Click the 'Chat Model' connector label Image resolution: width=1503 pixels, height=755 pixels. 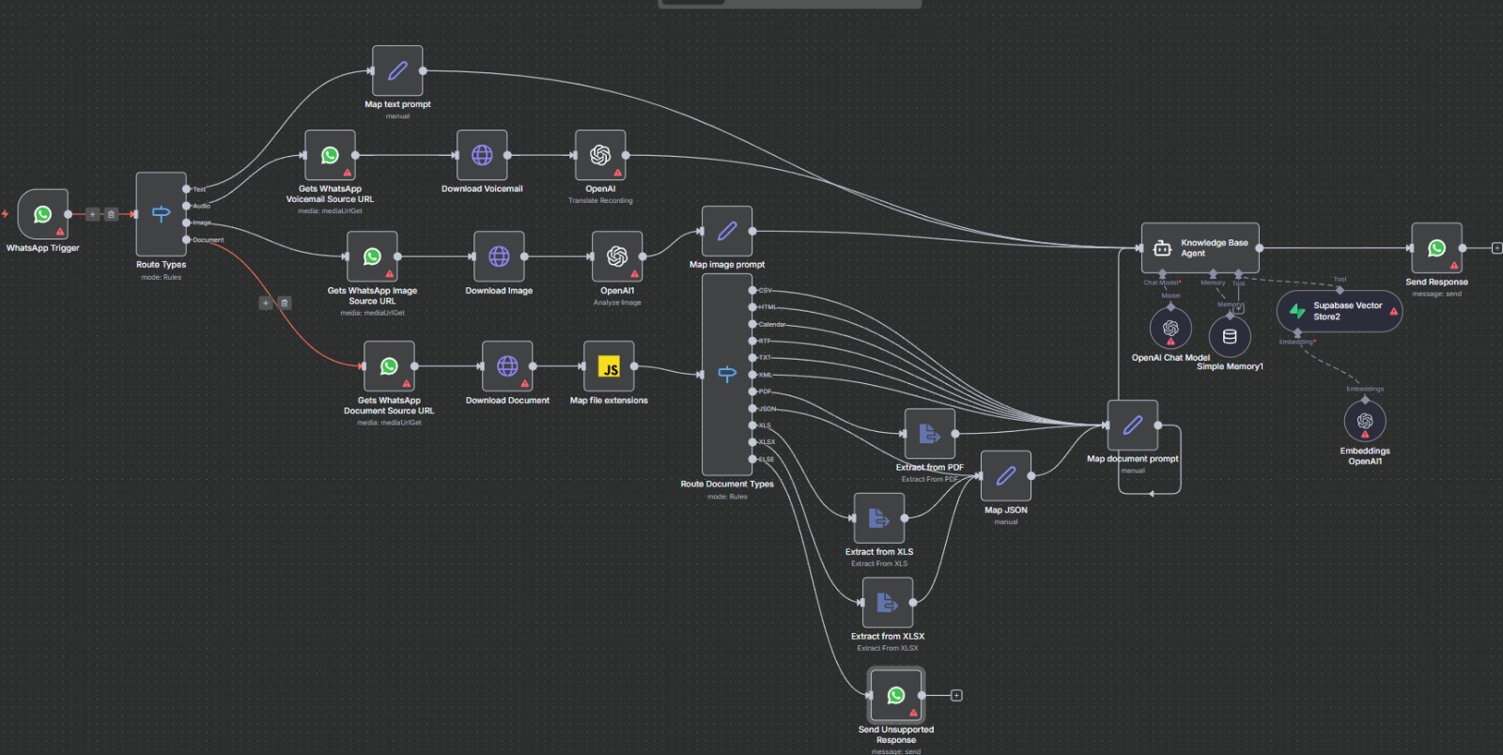1162,283
